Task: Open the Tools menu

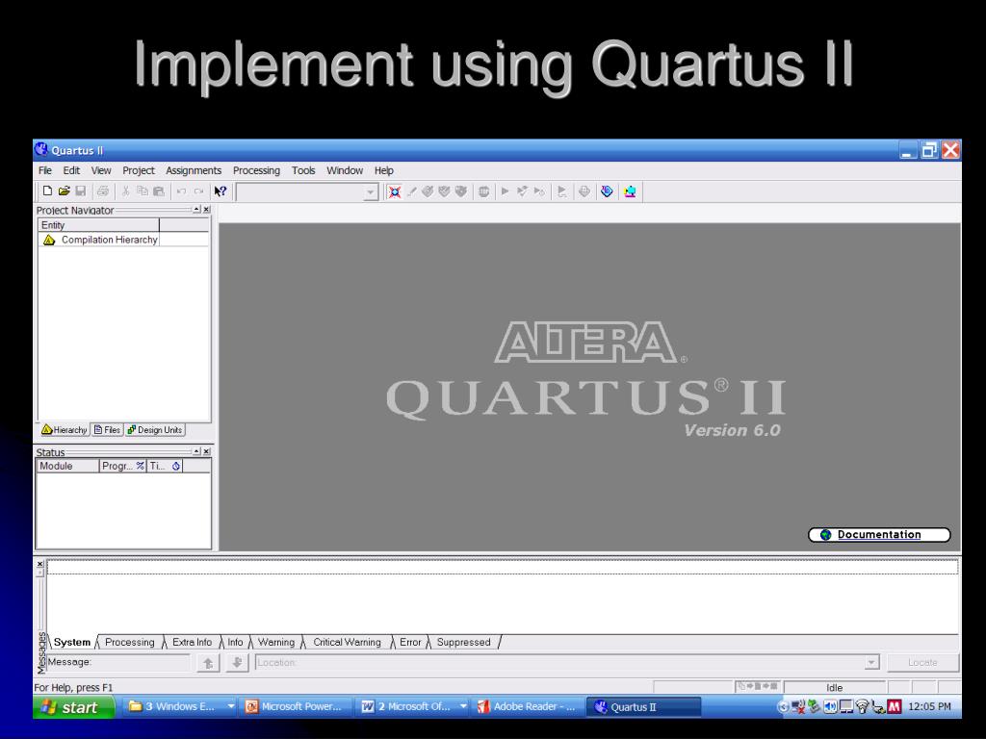Action: (x=303, y=170)
